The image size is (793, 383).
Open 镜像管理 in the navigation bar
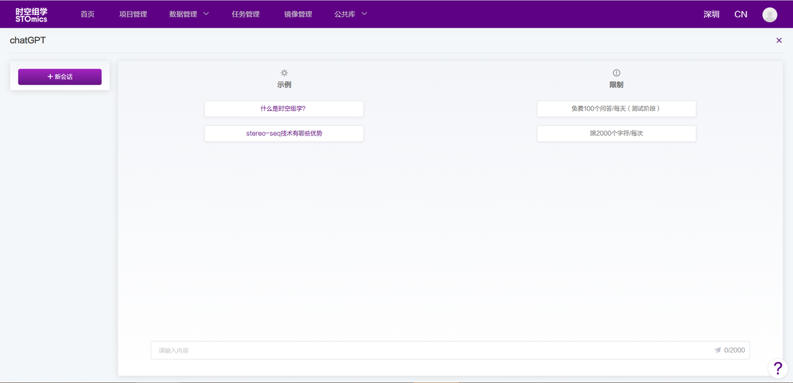(298, 14)
